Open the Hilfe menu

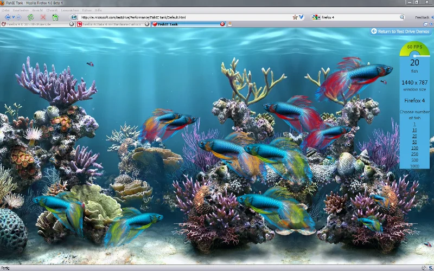[98, 10]
